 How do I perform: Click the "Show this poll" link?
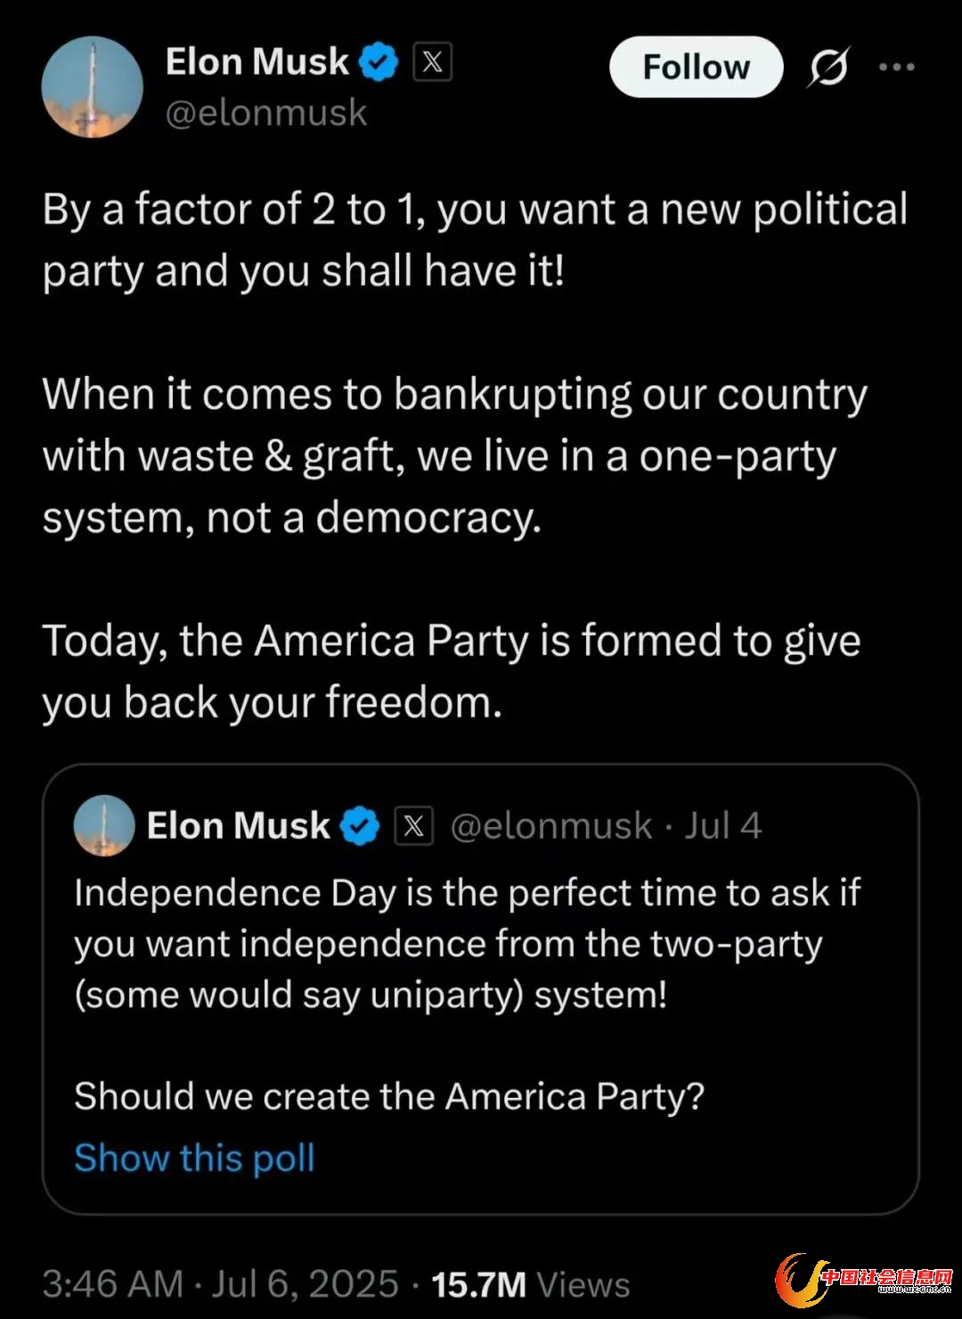click(x=194, y=1158)
